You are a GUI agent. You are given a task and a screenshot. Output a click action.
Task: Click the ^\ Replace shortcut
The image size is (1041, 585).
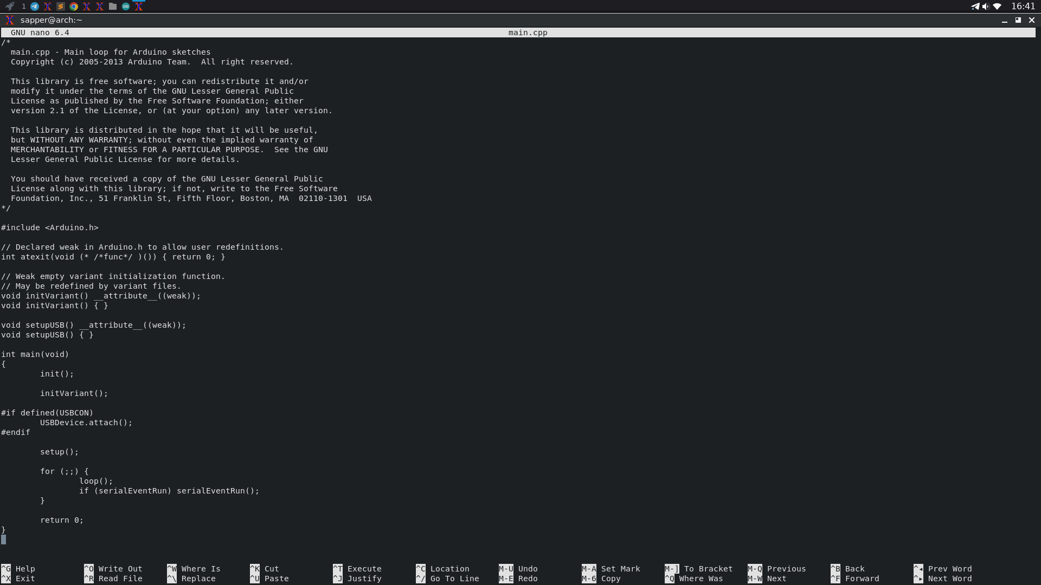point(191,578)
